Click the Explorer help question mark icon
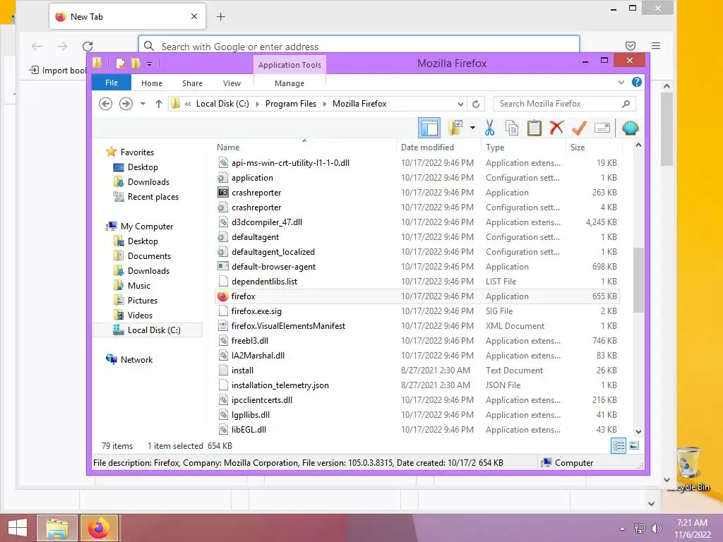Viewport: 723px width, 542px height. [x=637, y=82]
